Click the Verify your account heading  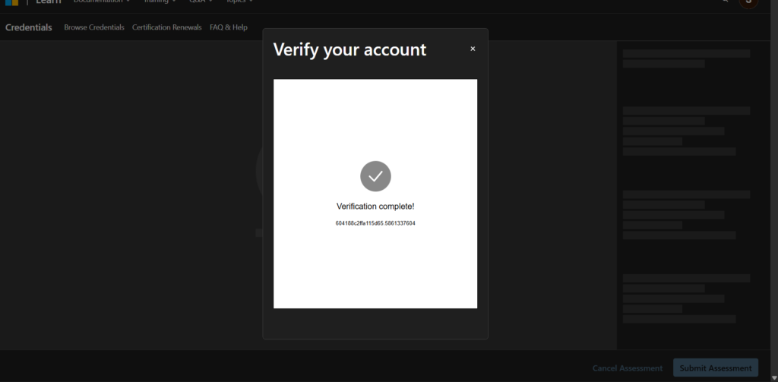[x=349, y=50]
